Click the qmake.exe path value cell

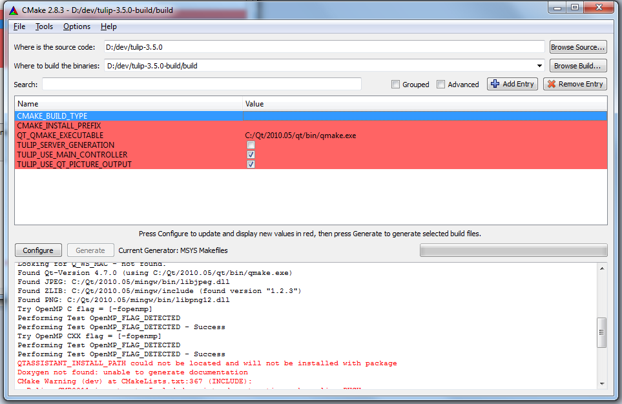pos(301,135)
